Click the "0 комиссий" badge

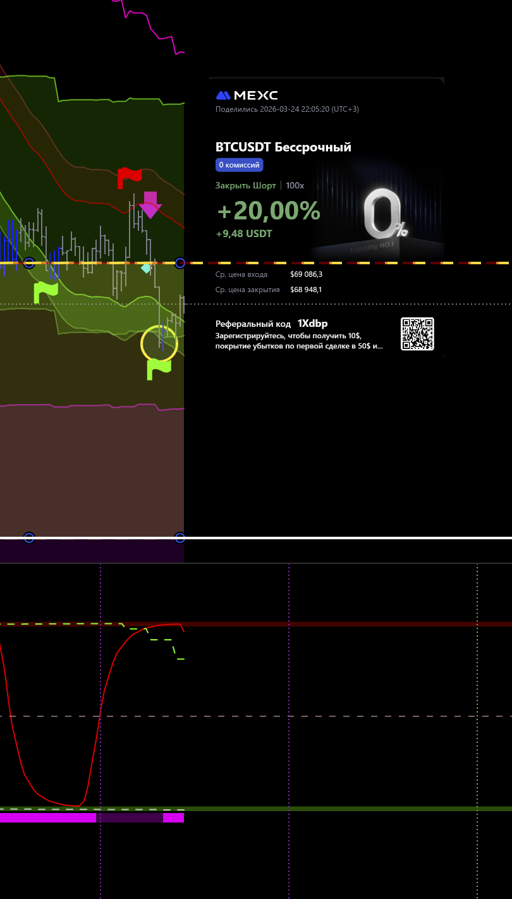(239, 165)
